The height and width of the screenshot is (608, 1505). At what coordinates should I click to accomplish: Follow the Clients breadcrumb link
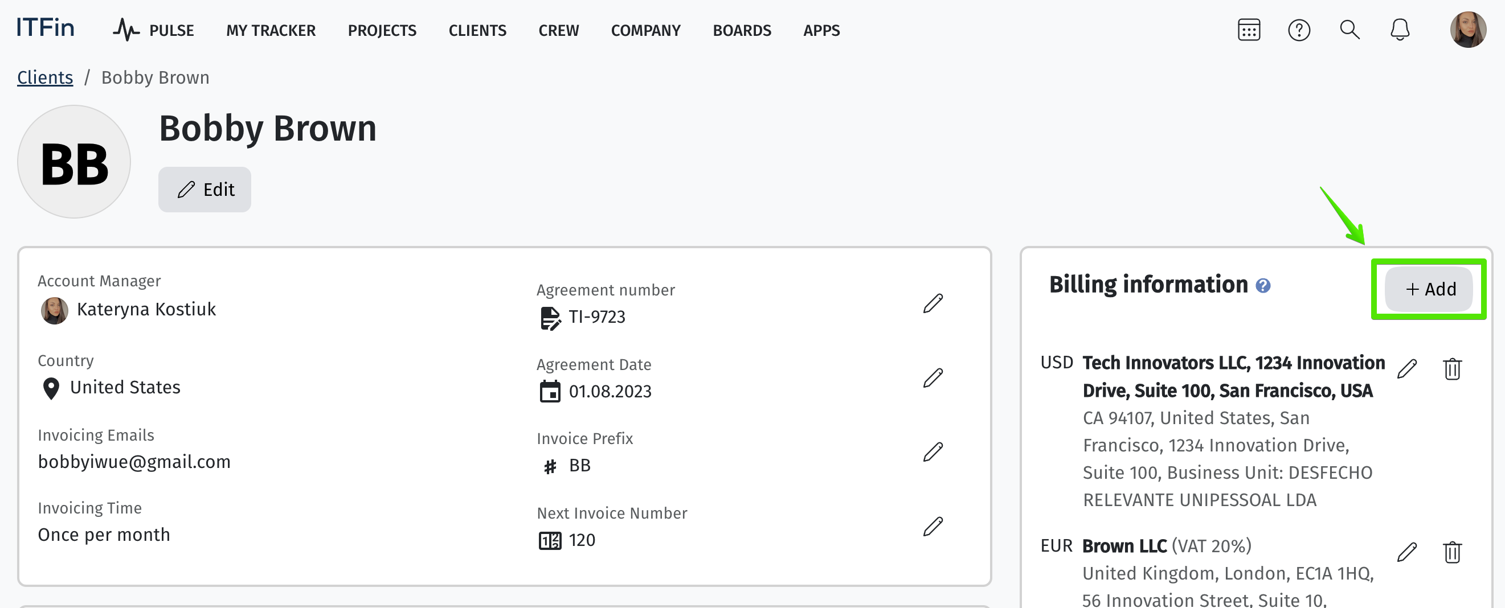point(45,77)
